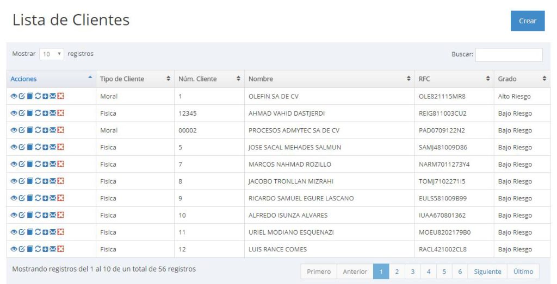Go to page 3 in pagination
The width and height of the screenshot is (557, 284).
413,272
